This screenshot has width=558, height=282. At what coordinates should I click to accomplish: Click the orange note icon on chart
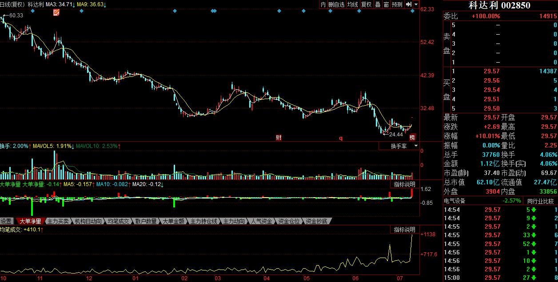click(x=56, y=12)
